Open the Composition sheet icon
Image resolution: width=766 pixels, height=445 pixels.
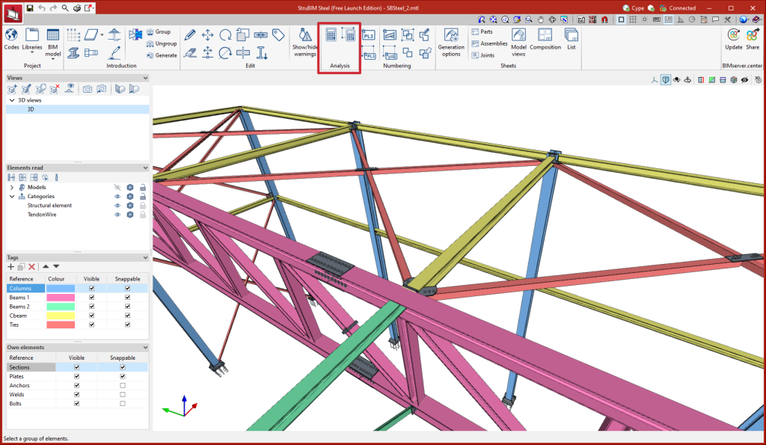click(x=545, y=39)
